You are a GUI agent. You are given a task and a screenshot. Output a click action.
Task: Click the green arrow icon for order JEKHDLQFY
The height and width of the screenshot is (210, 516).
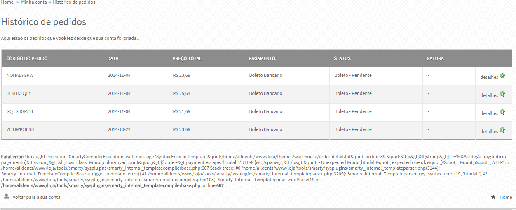tap(502, 94)
